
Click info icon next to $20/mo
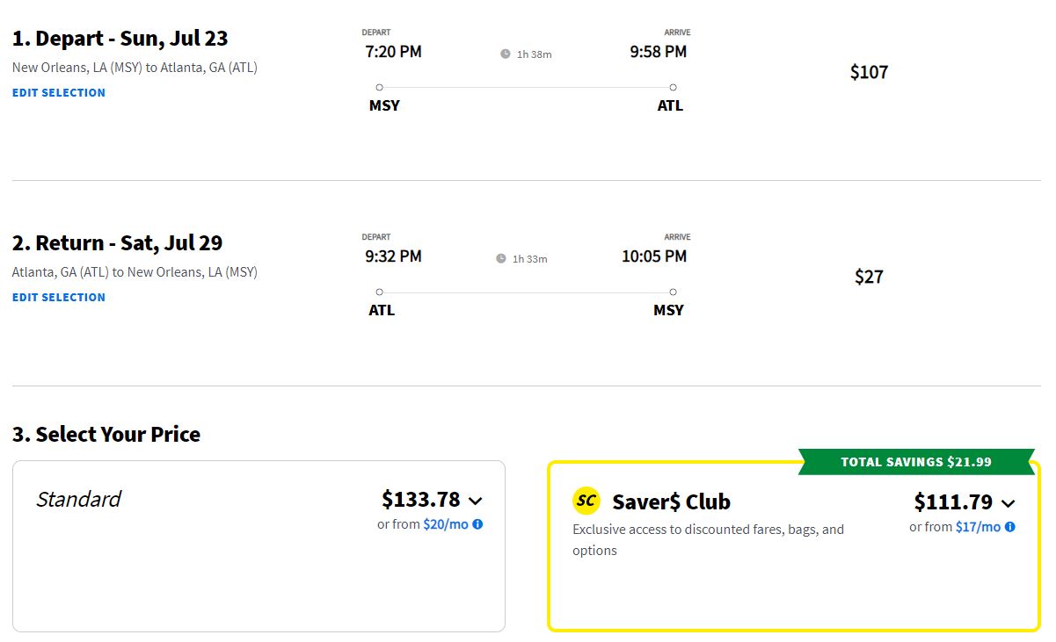[x=477, y=524]
